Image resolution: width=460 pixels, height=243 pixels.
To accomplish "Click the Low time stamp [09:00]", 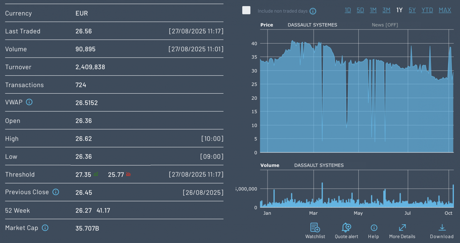I will pos(212,157).
